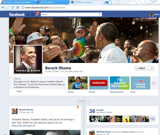The width and height of the screenshot is (160, 135).
Task: Open the messages icon in header
Action: tap(33, 15)
